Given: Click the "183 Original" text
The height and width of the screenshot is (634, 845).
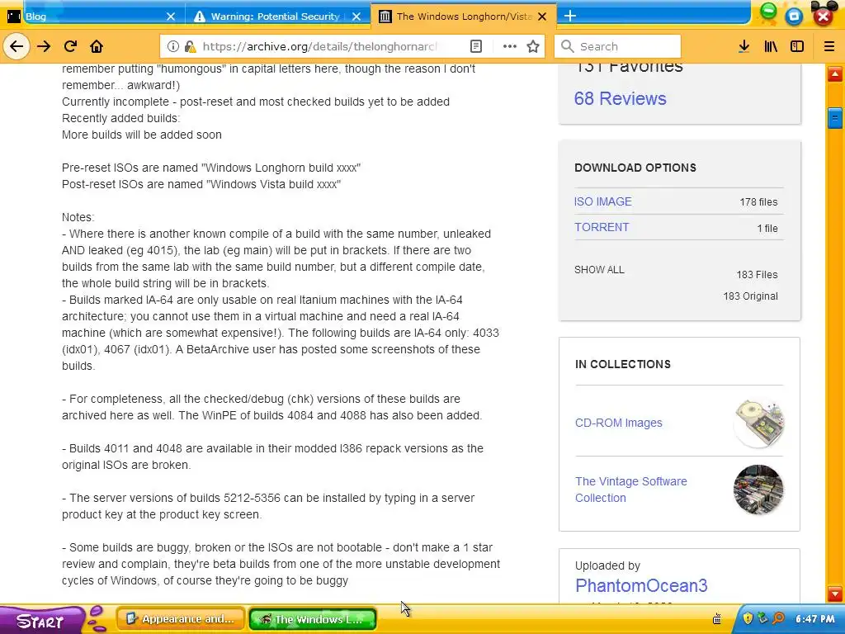Looking at the screenshot, I should pos(750,296).
